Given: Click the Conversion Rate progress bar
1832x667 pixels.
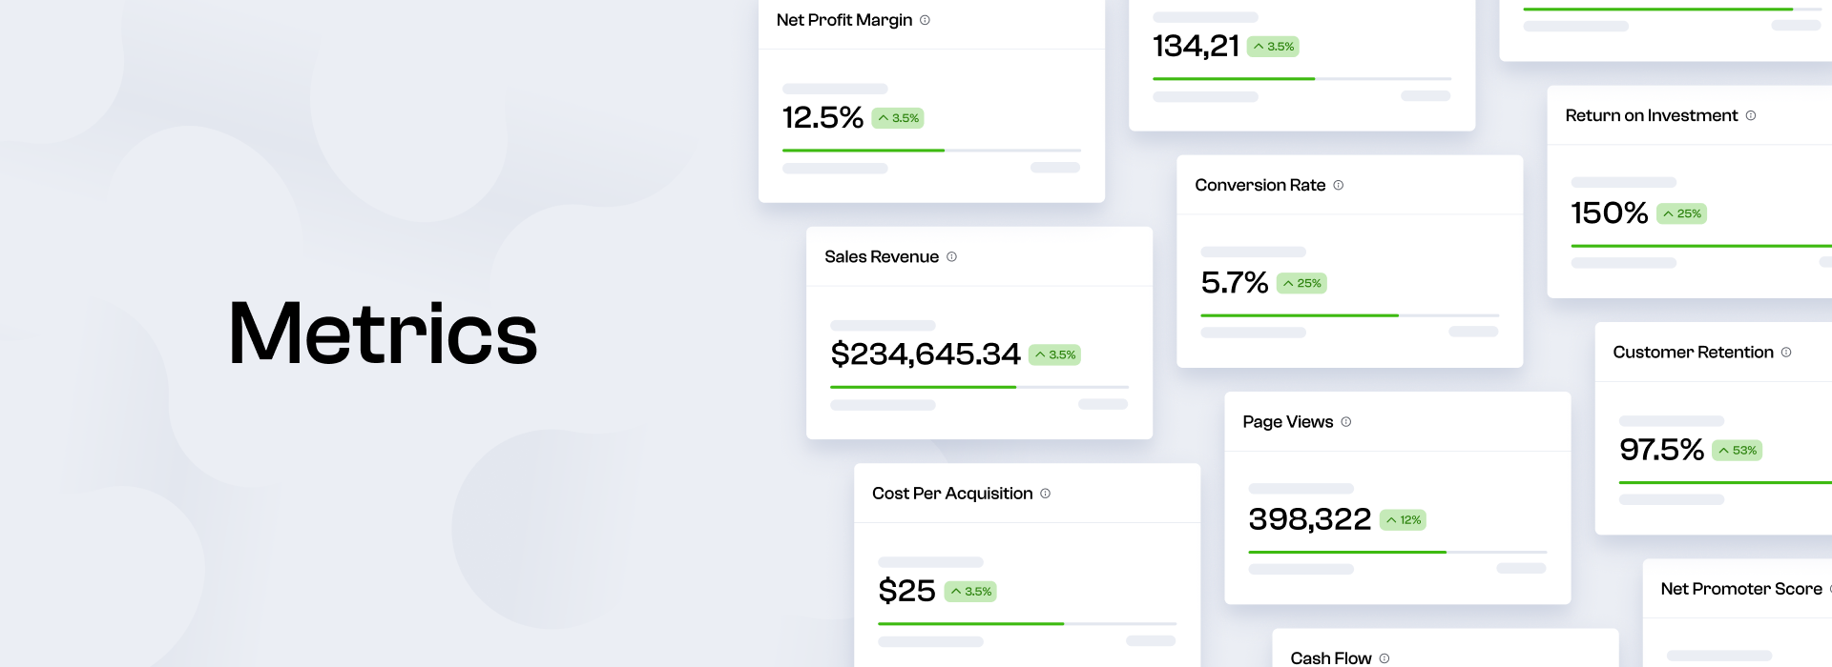Looking at the screenshot, I should point(1349,315).
